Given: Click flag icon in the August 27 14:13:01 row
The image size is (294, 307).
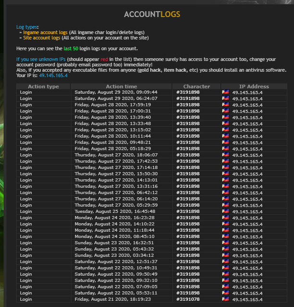Looking at the screenshot, I should click(x=225, y=179).
